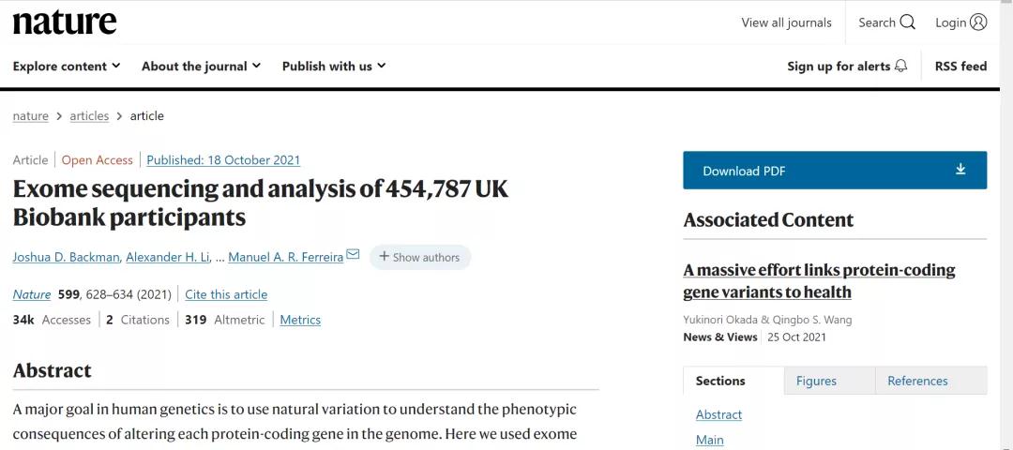This screenshot has width=1013, height=450.
Task: Expand the Explore content menu
Action: click(67, 66)
